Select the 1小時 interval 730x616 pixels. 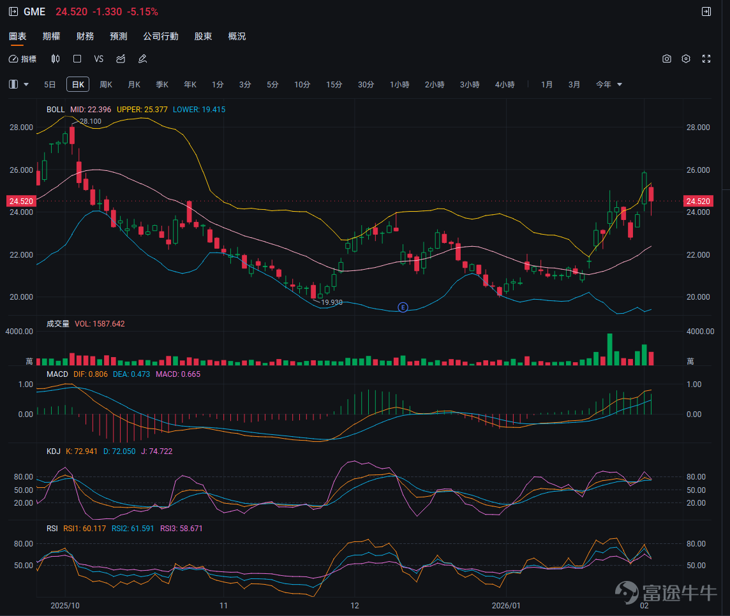[x=399, y=85]
